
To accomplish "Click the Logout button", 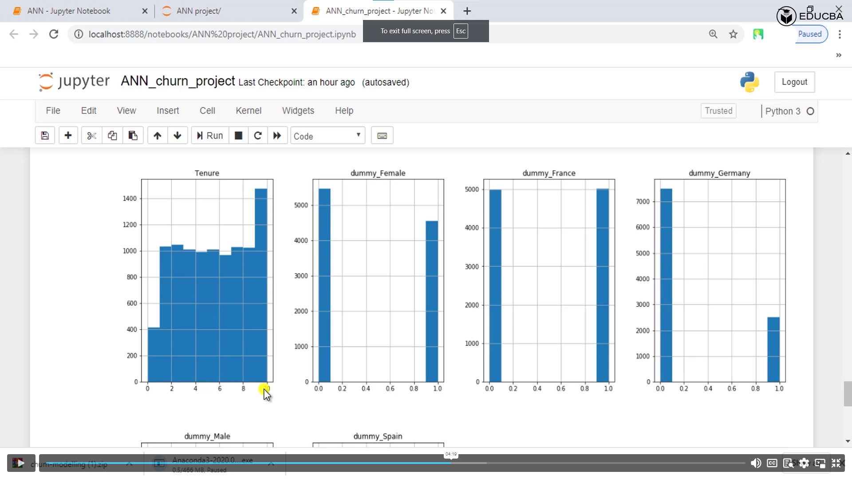I will (x=794, y=82).
